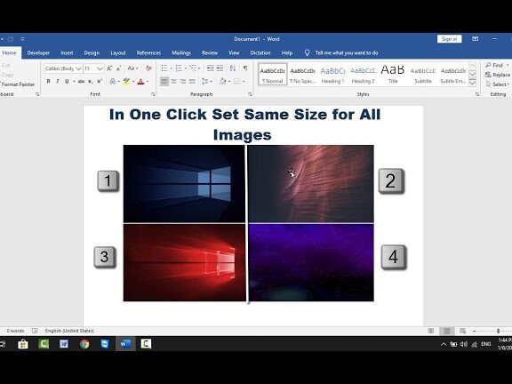
Task: Click the Sign in button
Action: [449, 39]
